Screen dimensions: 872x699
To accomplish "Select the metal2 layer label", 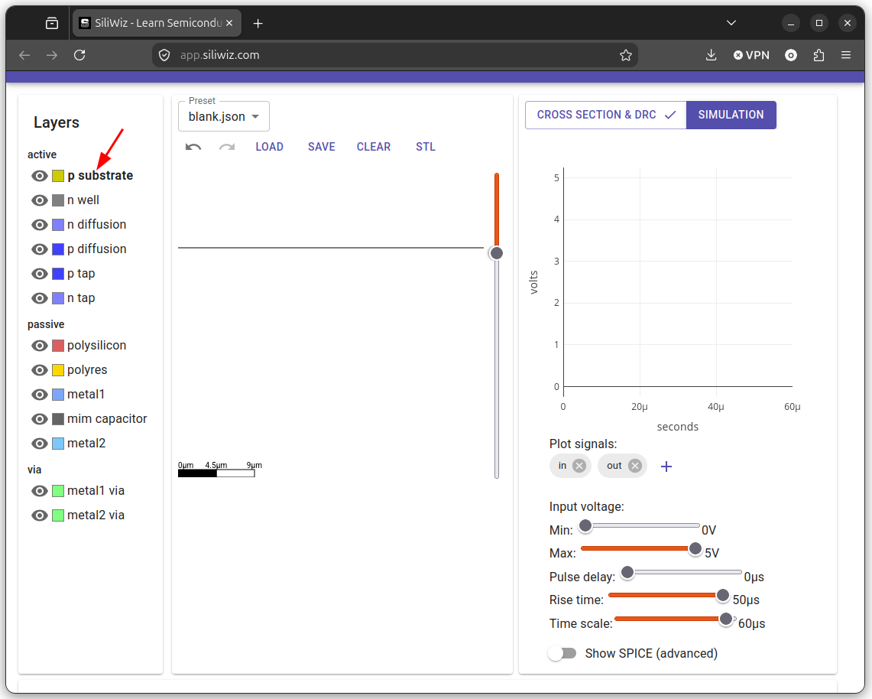I will pyautogui.click(x=86, y=443).
